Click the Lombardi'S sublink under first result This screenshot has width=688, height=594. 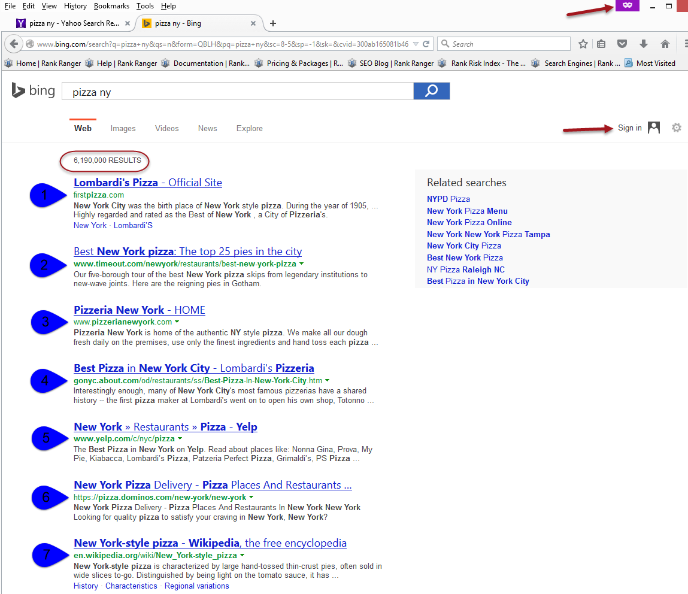[x=133, y=226]
